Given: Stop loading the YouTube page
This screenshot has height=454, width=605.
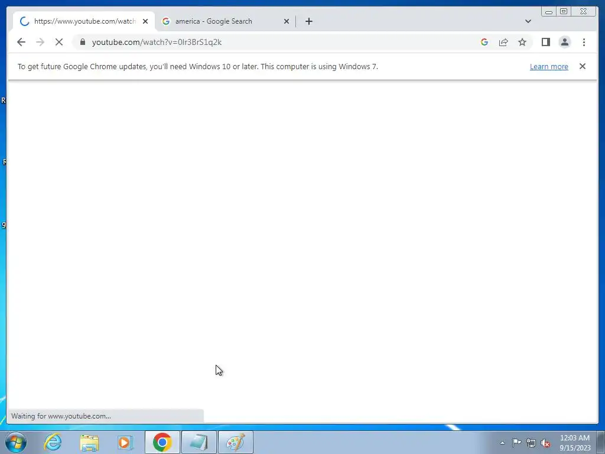Looking at the screenshot, I should tap(59, 42).
